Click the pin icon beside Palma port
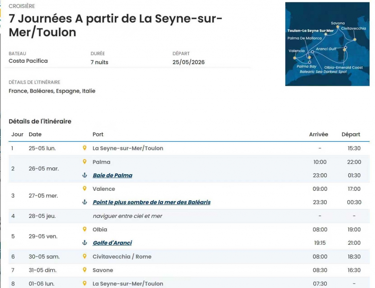Screen dimensions: 375x288 point(85,162)
